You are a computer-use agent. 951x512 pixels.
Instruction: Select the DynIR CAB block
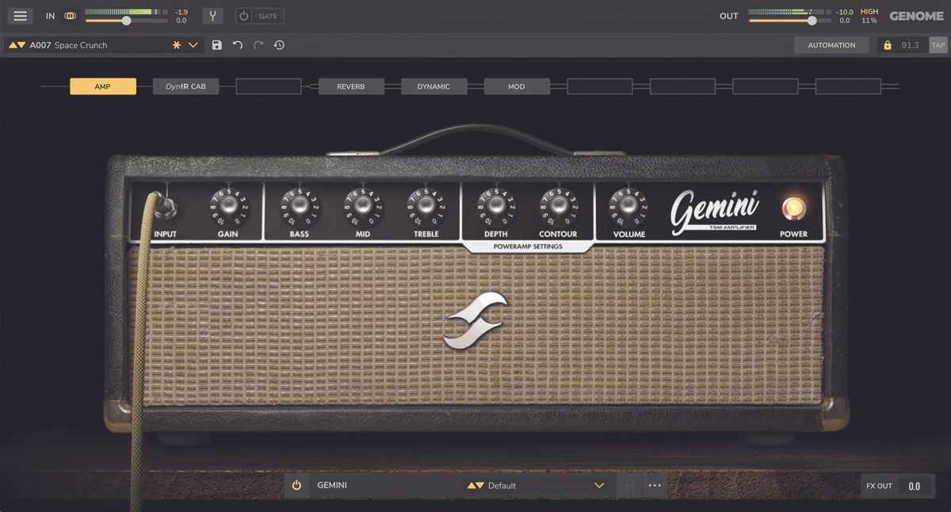[x=185, y=86]
